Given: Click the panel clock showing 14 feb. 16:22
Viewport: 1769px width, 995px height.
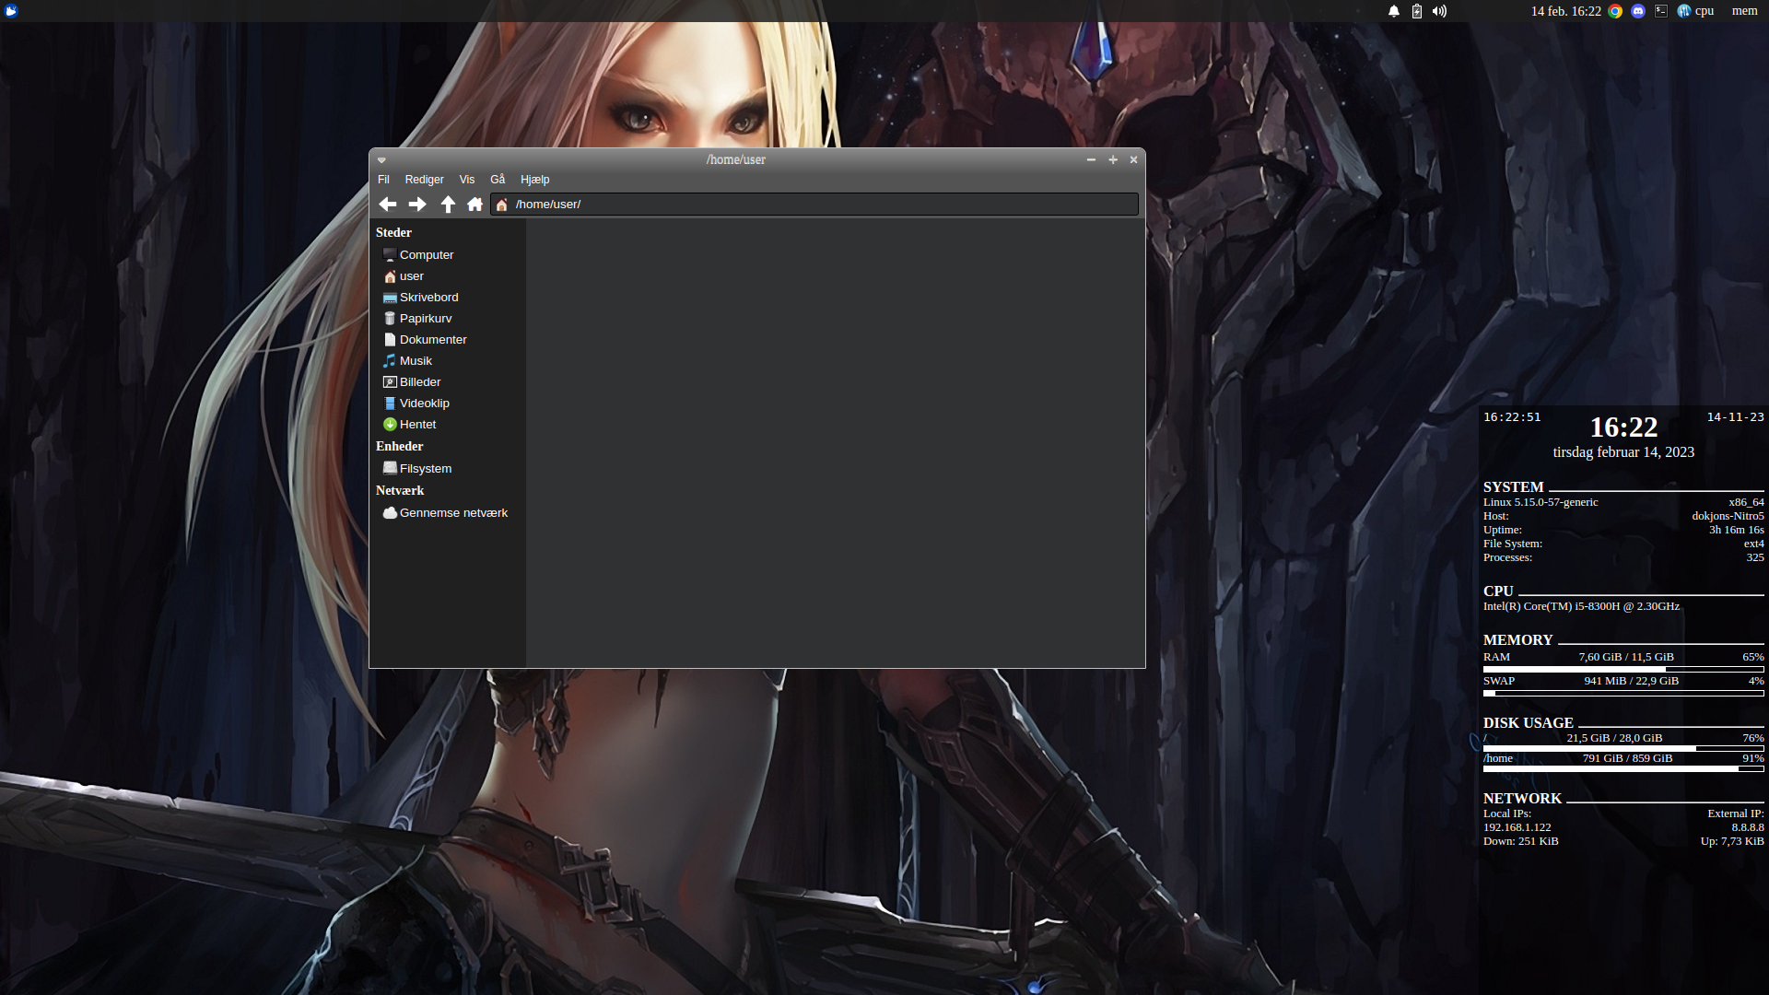Looking at the screenshot, I should (1566, 11).
